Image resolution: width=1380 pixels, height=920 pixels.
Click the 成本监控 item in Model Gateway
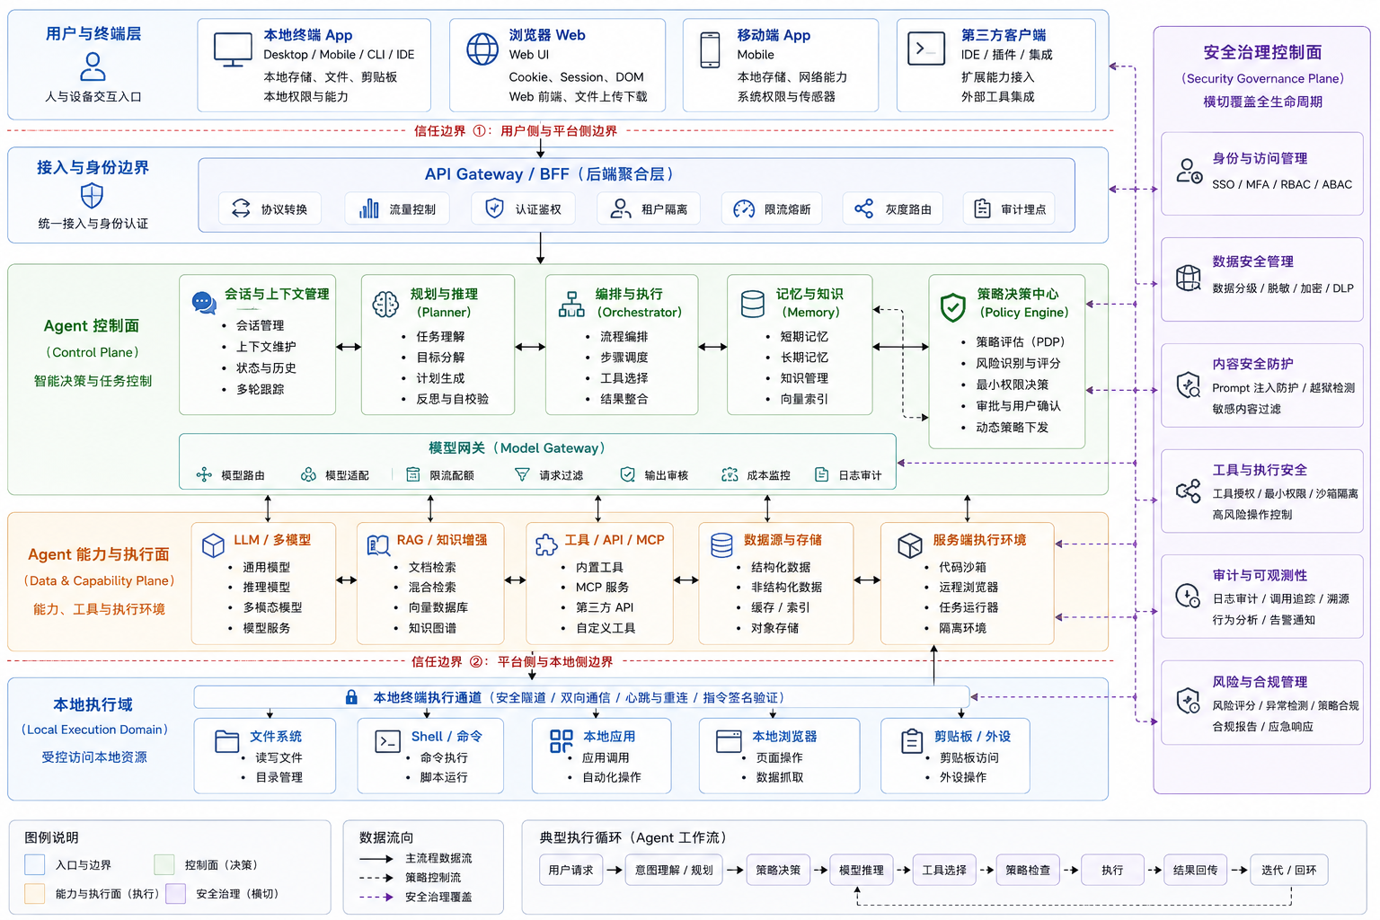point(756,474)
